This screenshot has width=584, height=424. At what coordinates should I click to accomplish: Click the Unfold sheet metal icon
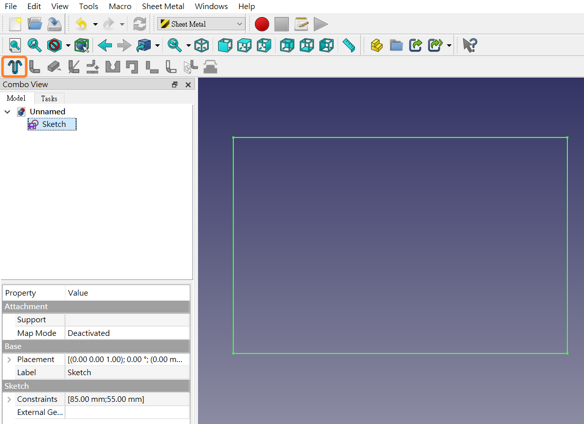(93, 67)
